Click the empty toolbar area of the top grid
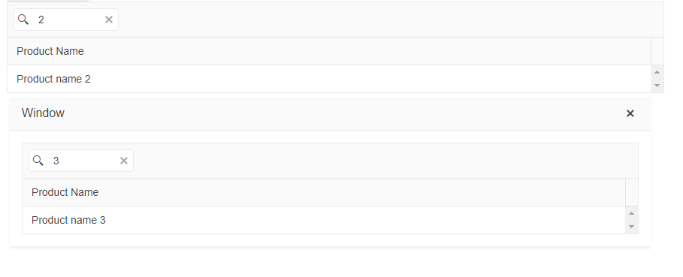The image size is (683, 277). [x=390, y=20]
